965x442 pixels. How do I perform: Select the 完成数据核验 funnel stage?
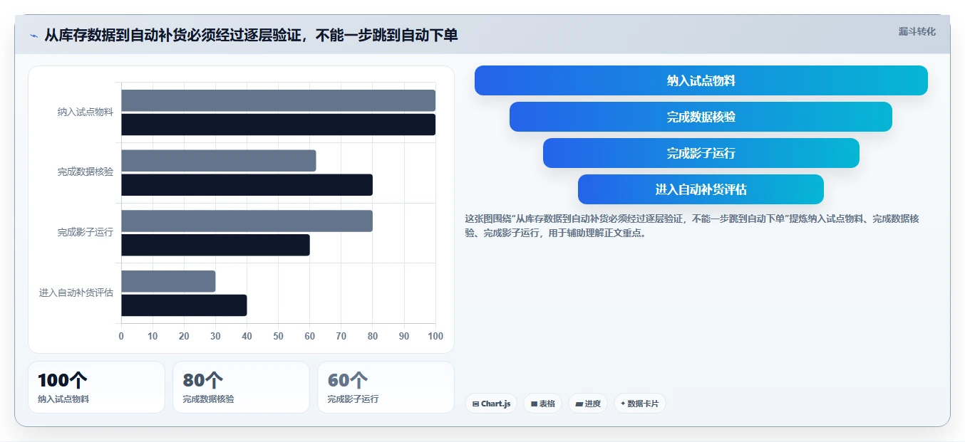[701, 117]
